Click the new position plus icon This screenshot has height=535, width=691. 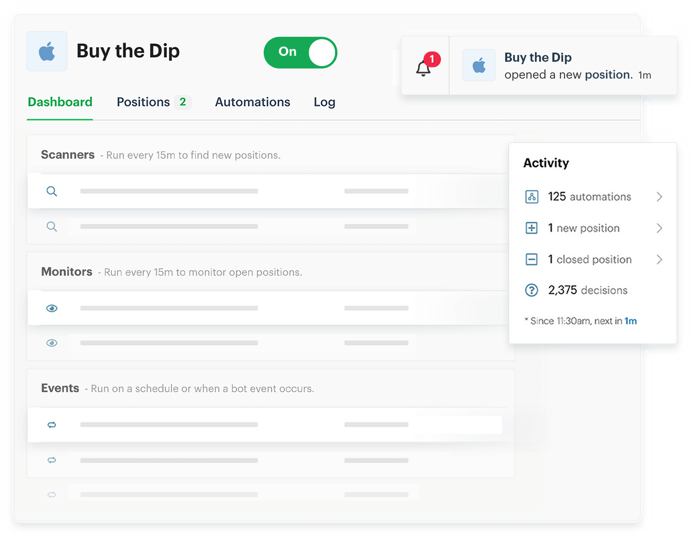coord(532,228)
